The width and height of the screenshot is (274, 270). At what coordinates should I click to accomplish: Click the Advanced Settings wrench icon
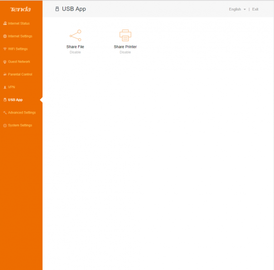[x=5, y=113]
